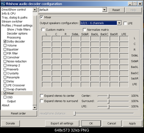Screen dimensions: 144x133
Task: Click filter list scroll down arrow
Action: (35, 108)
